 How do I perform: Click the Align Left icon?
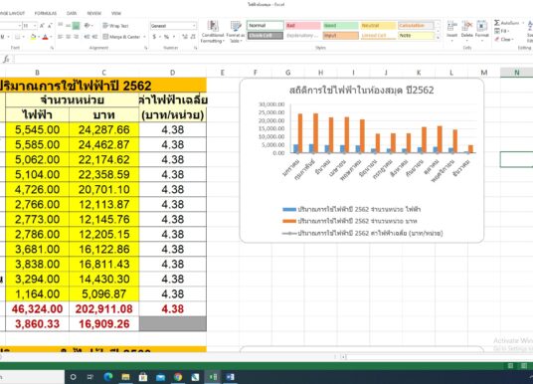61,37
